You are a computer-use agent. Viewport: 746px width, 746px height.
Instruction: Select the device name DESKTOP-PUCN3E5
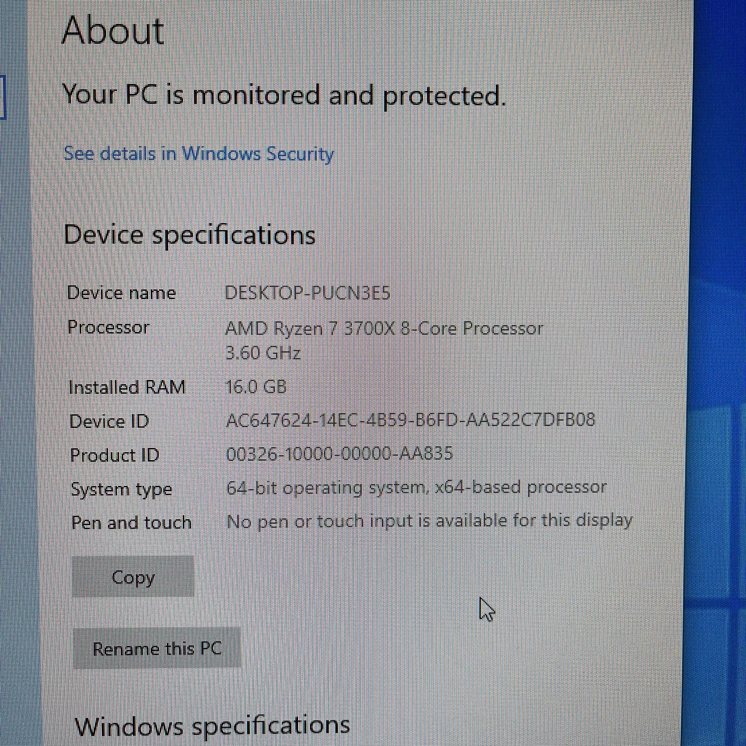[307, 293]
